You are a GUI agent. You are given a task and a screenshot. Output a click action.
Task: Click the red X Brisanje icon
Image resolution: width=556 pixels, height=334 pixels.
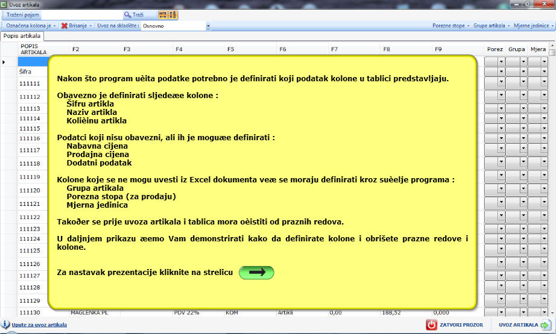(64, 26)
